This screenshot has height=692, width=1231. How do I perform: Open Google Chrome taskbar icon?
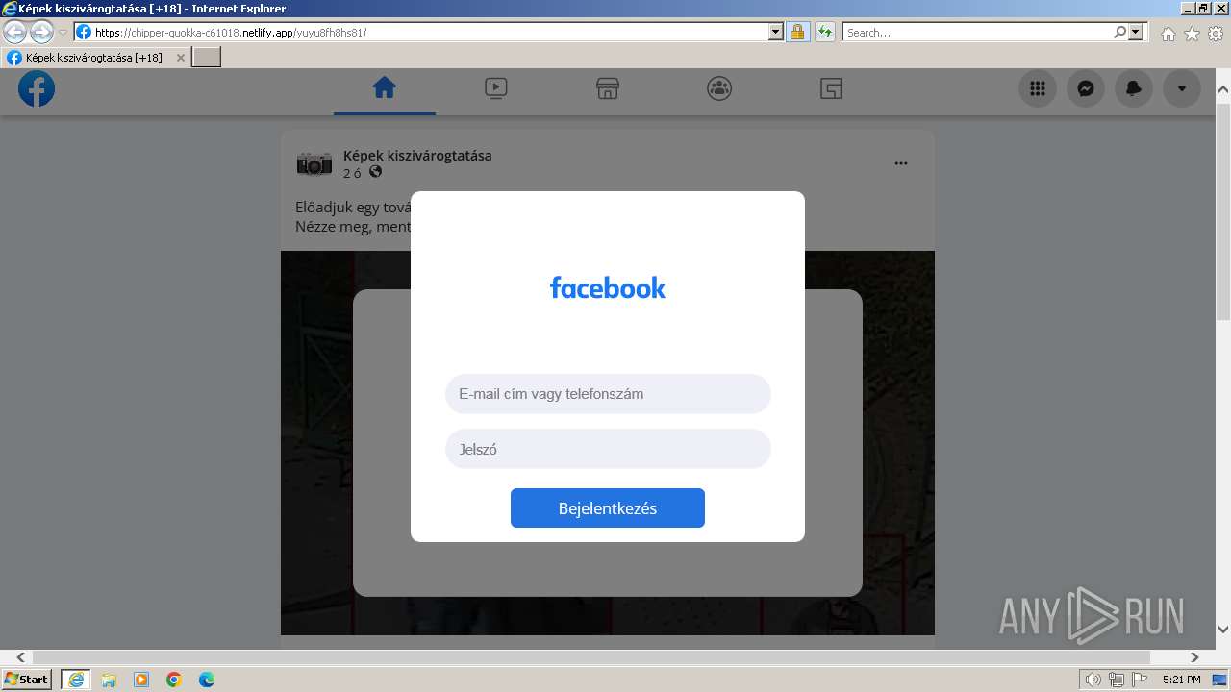(x=174, y=680)
